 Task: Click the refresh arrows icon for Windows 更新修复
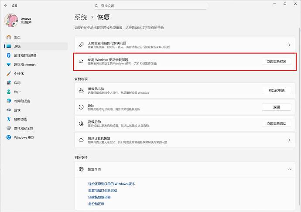click(81, 62)
